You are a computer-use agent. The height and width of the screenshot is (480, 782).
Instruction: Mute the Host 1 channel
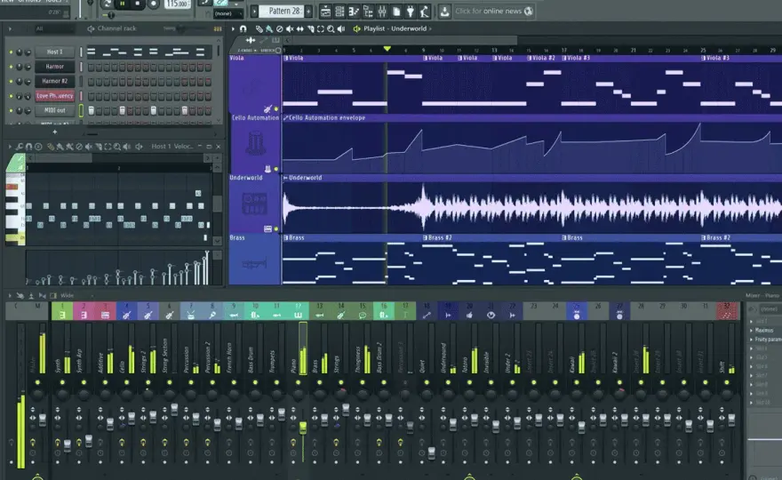tap(11, 52)
